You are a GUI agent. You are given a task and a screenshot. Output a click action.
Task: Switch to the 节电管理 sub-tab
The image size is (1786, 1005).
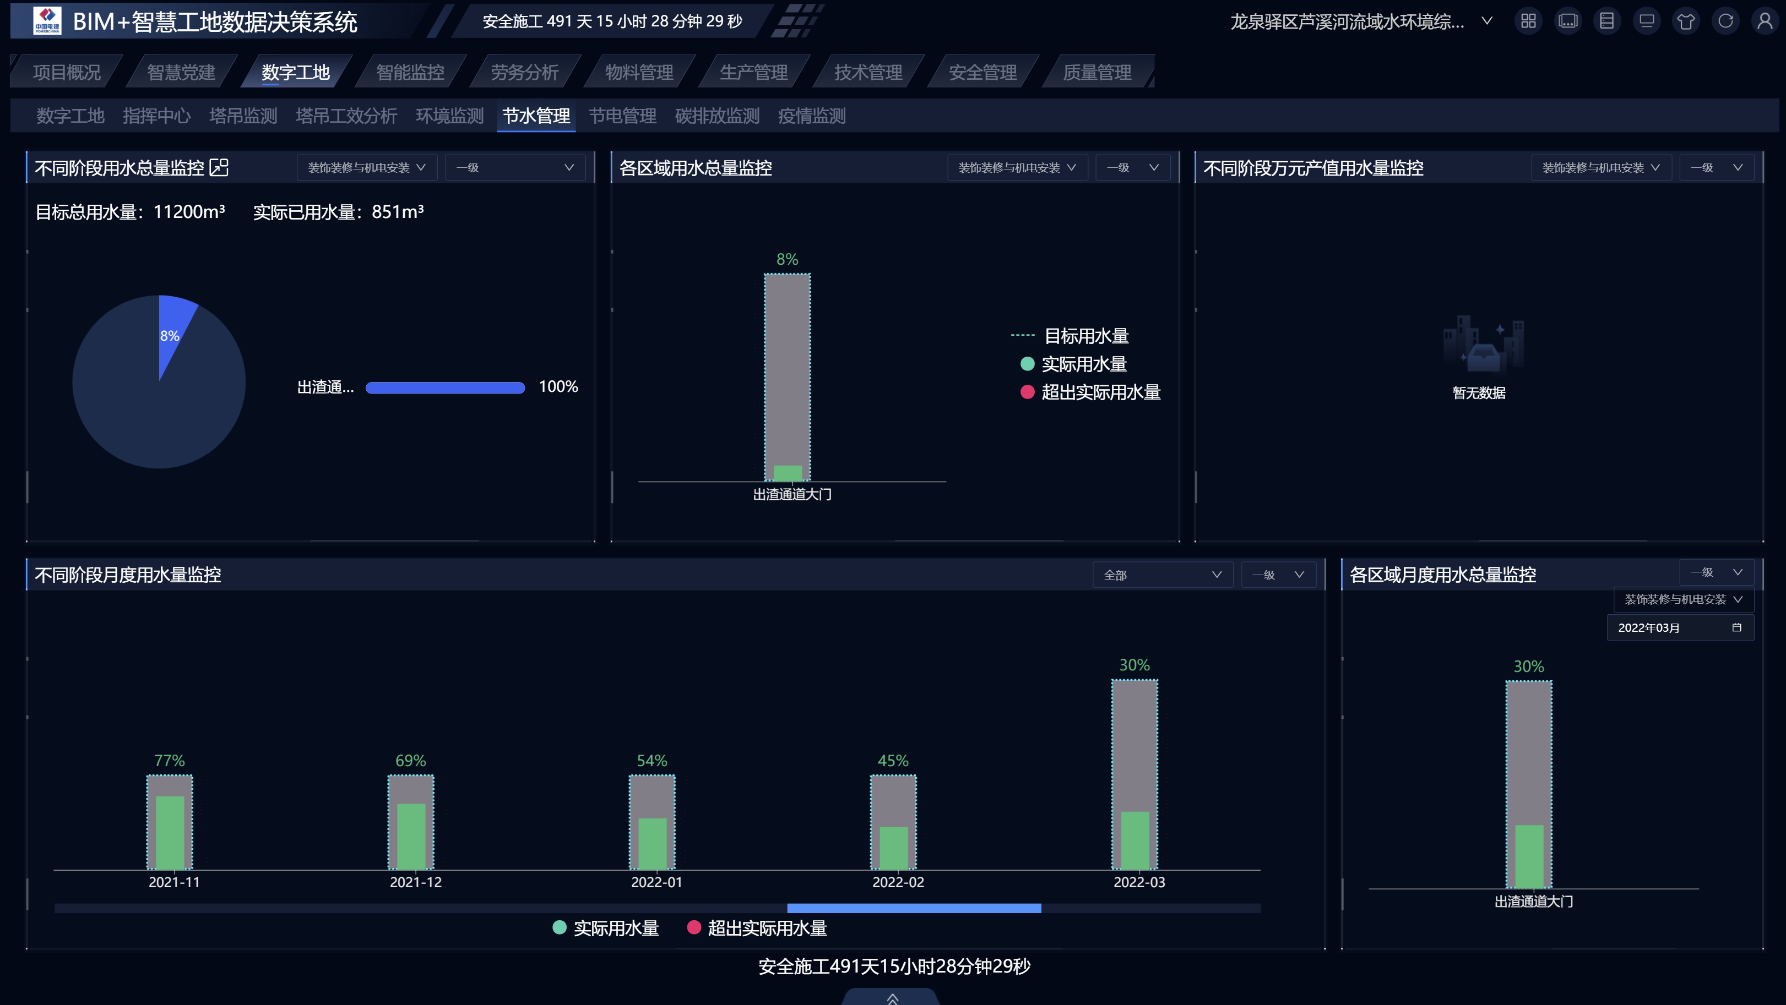click(x=622, y=116)
